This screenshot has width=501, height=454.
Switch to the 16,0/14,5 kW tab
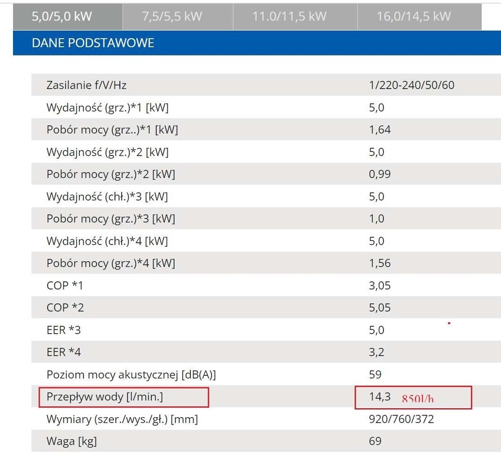(414, 16)
